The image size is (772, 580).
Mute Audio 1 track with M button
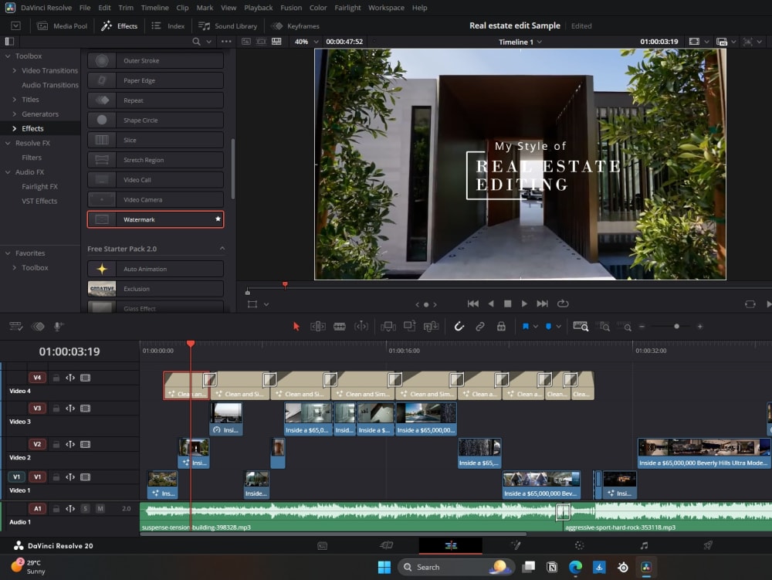tap(100, 509)
